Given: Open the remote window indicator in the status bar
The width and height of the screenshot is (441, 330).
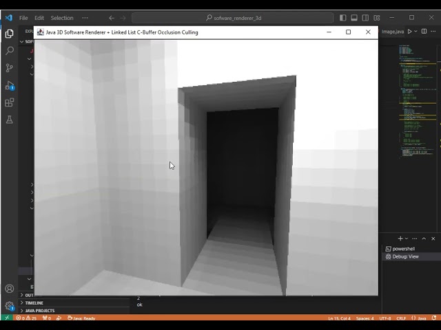Looking at the screenshot, I should (7, 318).
